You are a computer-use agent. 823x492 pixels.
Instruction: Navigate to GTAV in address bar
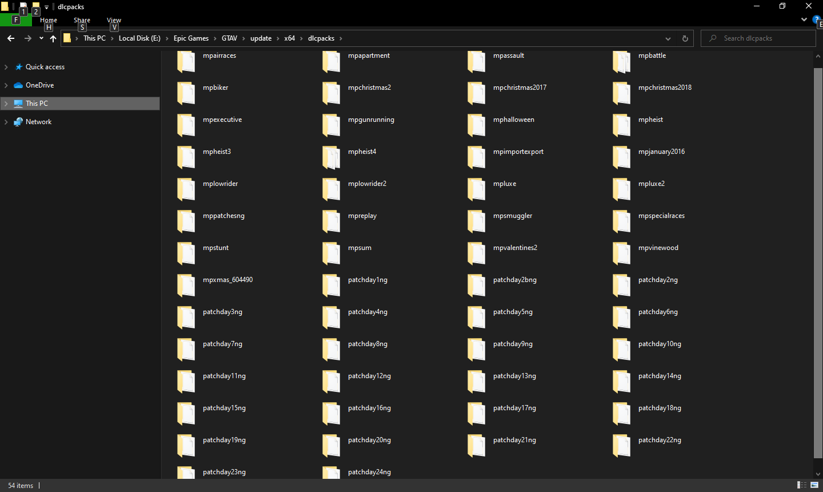[229, 38]
